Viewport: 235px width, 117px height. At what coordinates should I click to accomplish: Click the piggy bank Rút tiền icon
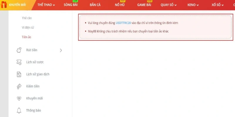coord(19,50)
